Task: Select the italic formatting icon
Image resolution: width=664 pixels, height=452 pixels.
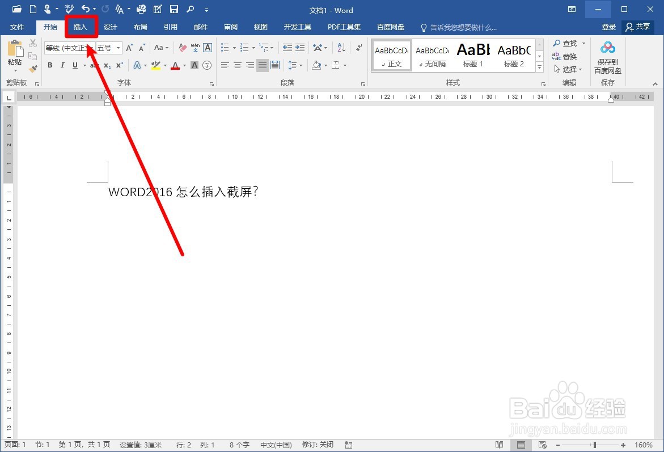Action: point(62,65)
